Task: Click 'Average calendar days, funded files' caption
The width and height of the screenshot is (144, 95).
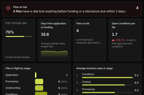Action: coord(53,45)
